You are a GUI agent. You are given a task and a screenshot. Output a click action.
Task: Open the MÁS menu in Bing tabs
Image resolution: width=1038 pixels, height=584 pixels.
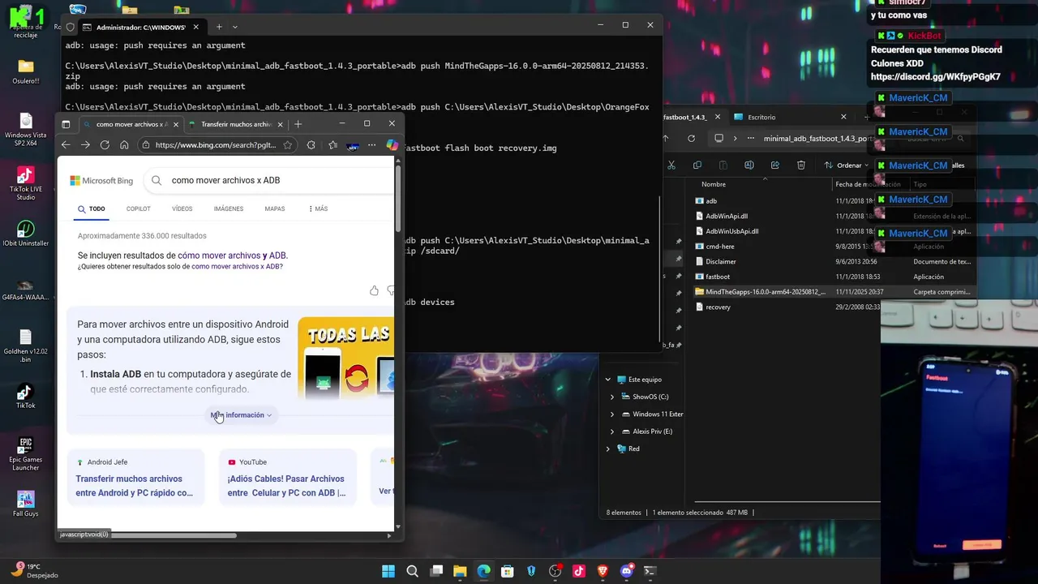point(318,208)
